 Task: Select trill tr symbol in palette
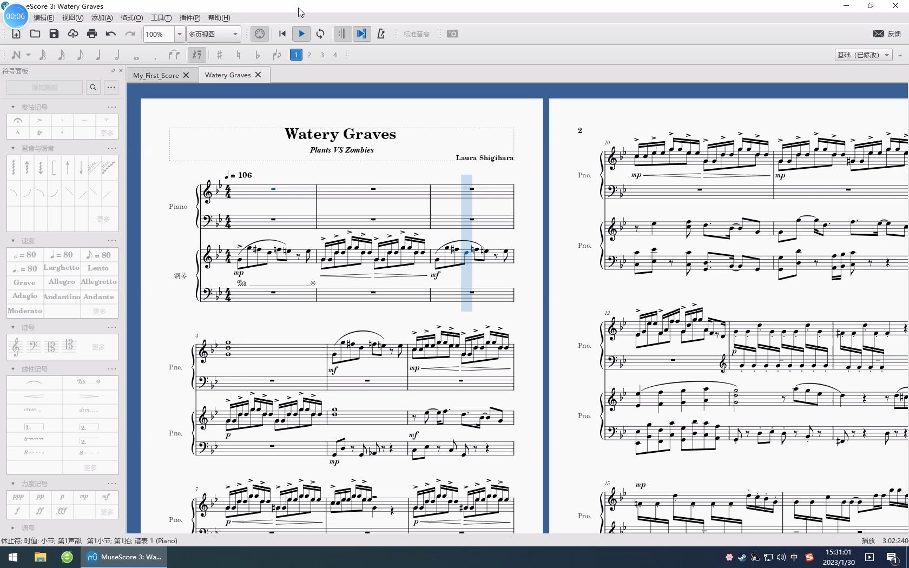click(x=39, y=133)
